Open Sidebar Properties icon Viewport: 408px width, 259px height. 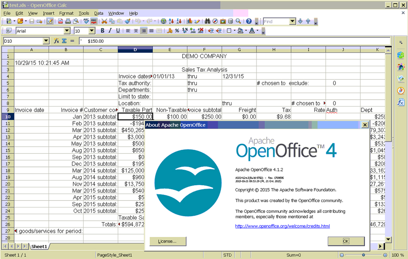tap(401, 55)
